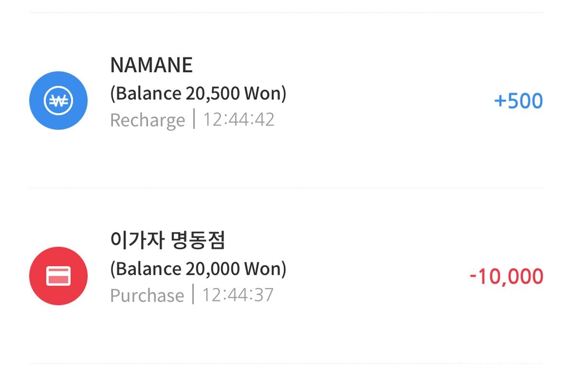
Task: Tap the blue Won recharge icon
Action: click(x=58, y=101)
